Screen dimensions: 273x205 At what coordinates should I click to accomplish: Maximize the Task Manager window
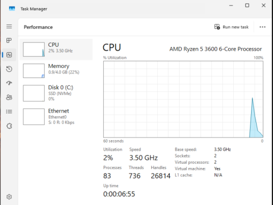(247, 5)
